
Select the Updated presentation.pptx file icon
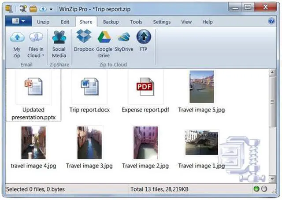pyautogui.click(x=33, y=86)
